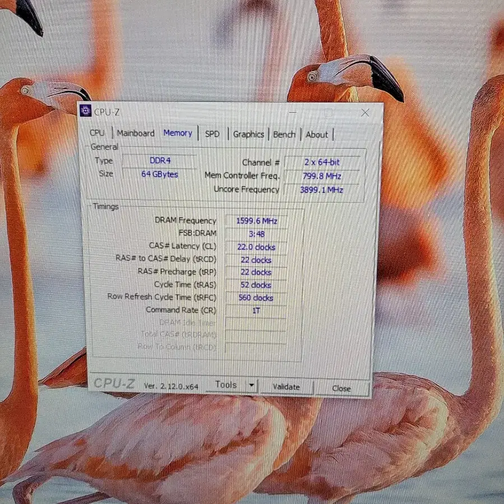
Task: Open the CPU tab
Action: tap(97, 133)
